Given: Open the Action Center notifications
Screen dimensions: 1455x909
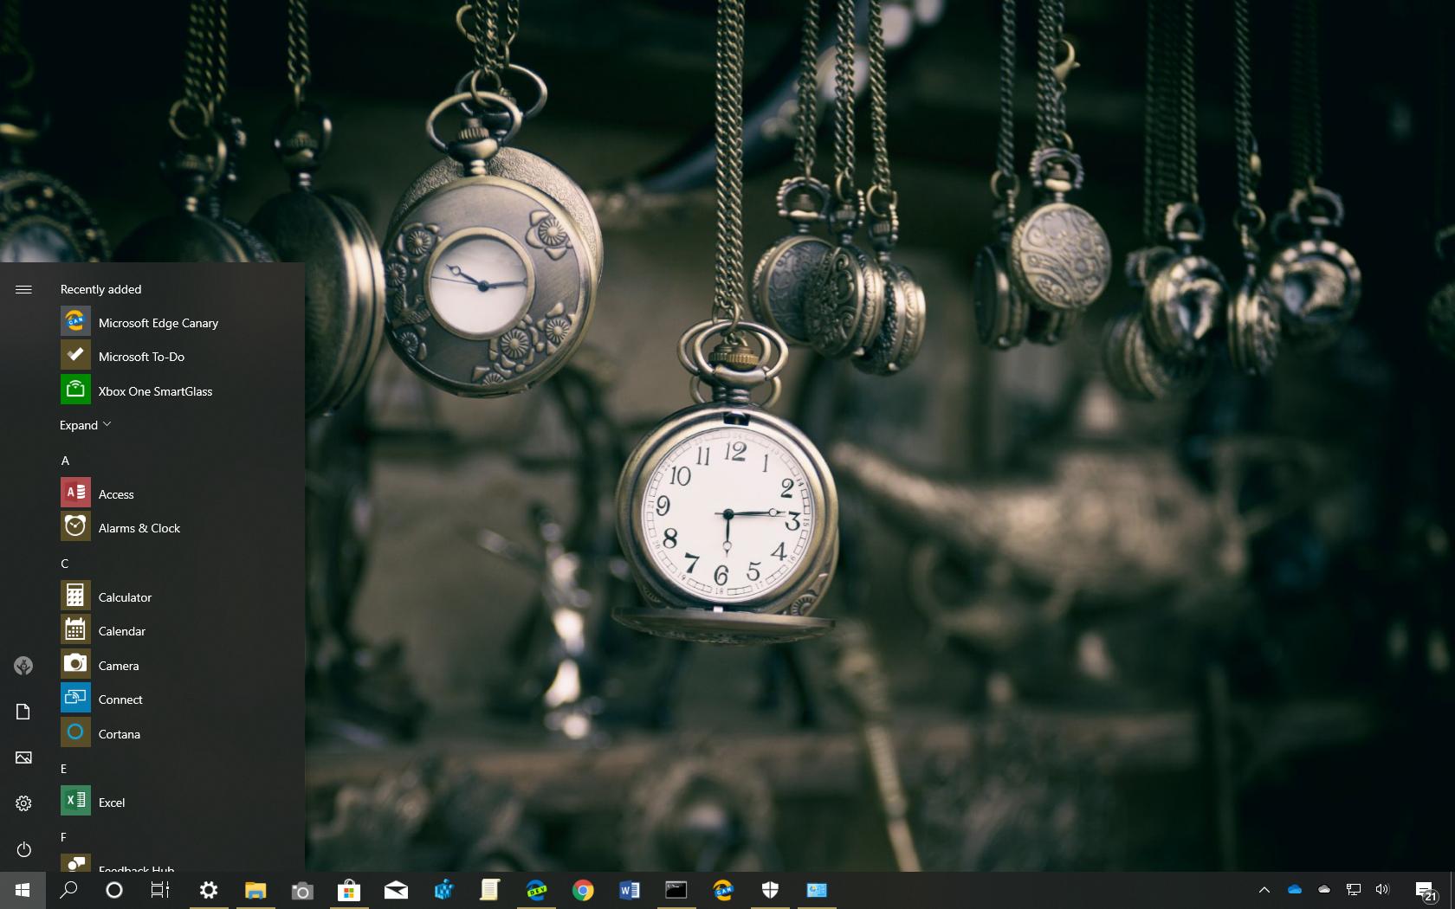Looking at the screenshot, I should point(1425,890).
